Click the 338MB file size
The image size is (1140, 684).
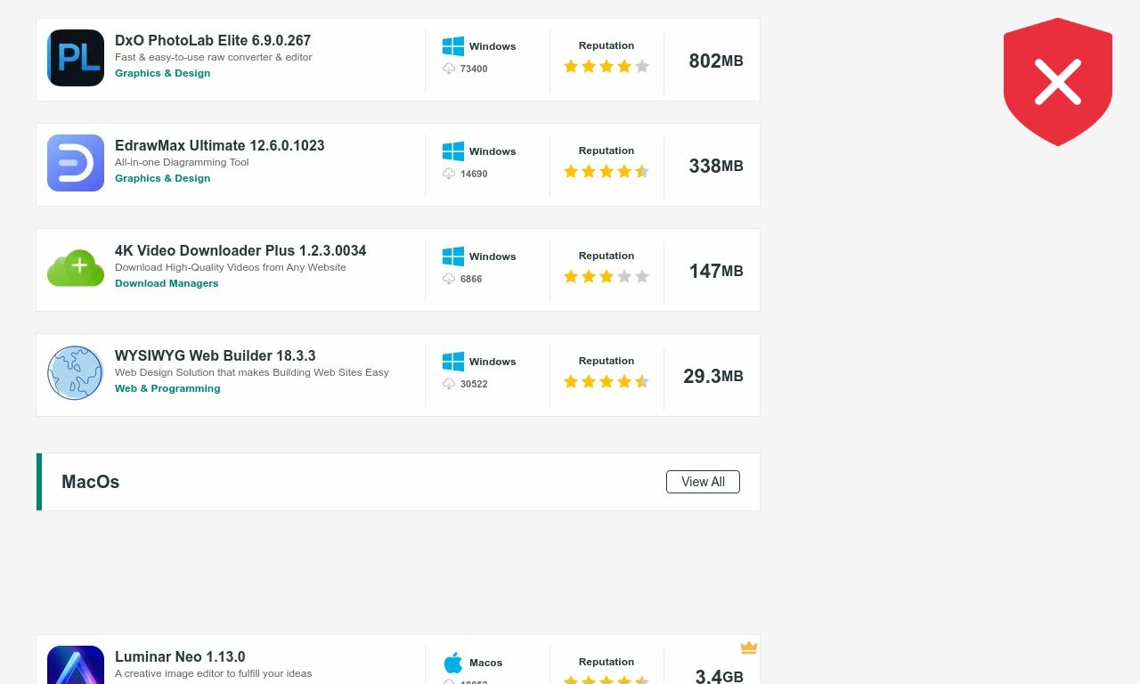[x=716, y=166]
